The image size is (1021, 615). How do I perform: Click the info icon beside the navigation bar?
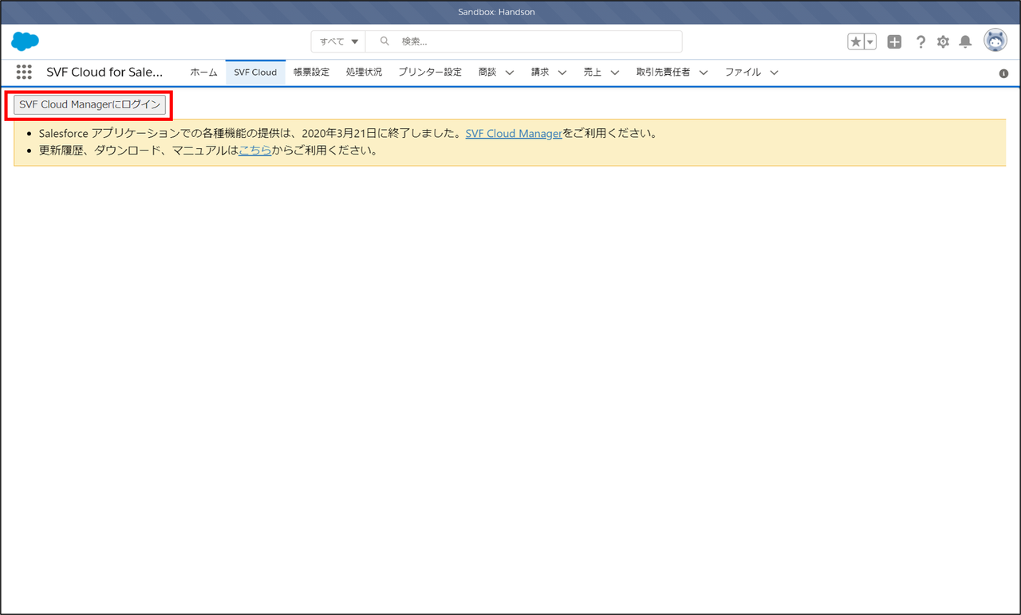pyautogui.click(x=1003, y=73)
